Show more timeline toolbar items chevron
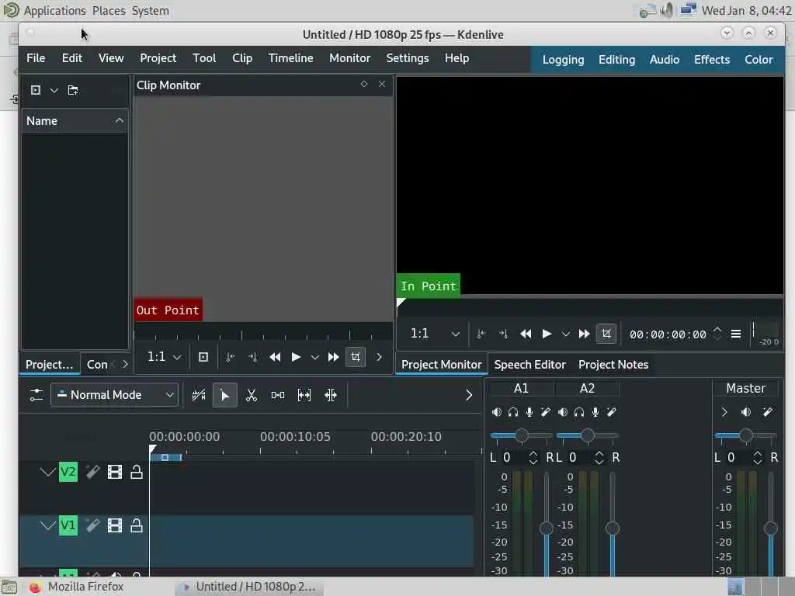Screen dimensions: 795x596 tap(469, 395)
